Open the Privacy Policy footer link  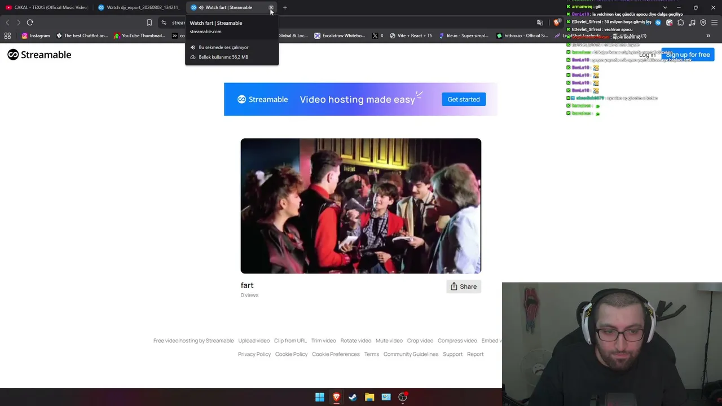254,354
